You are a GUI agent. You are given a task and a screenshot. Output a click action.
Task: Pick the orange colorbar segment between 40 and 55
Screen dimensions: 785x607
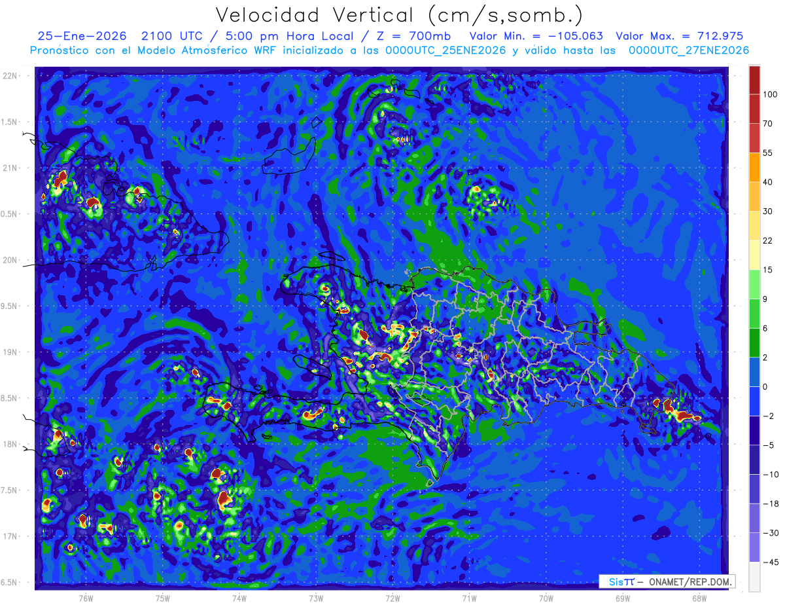click(x=754, y=168)
